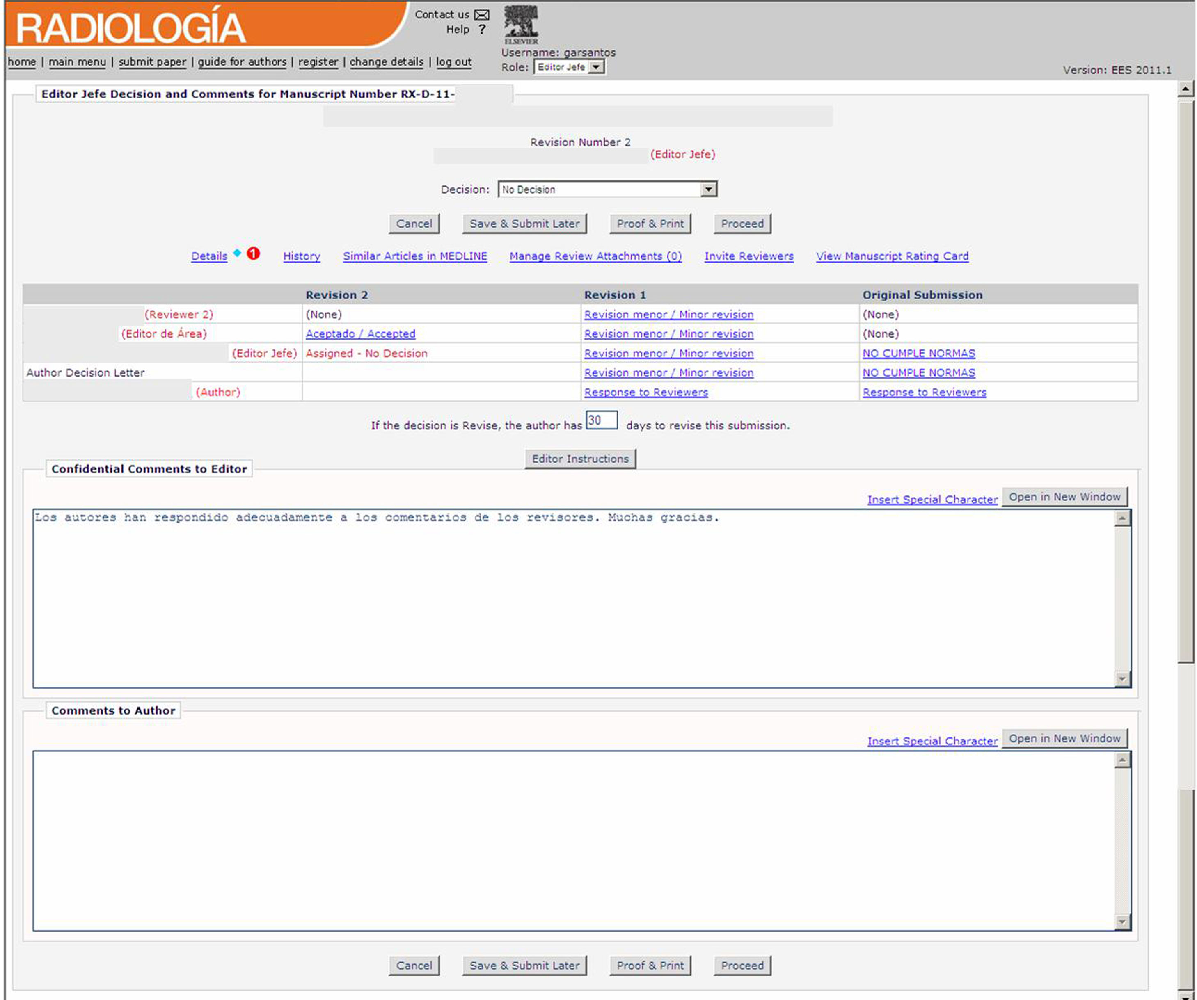The image size is (1197, 1000).
Task: Click the red number 1 flag icon
Action: tap(253, 253)
